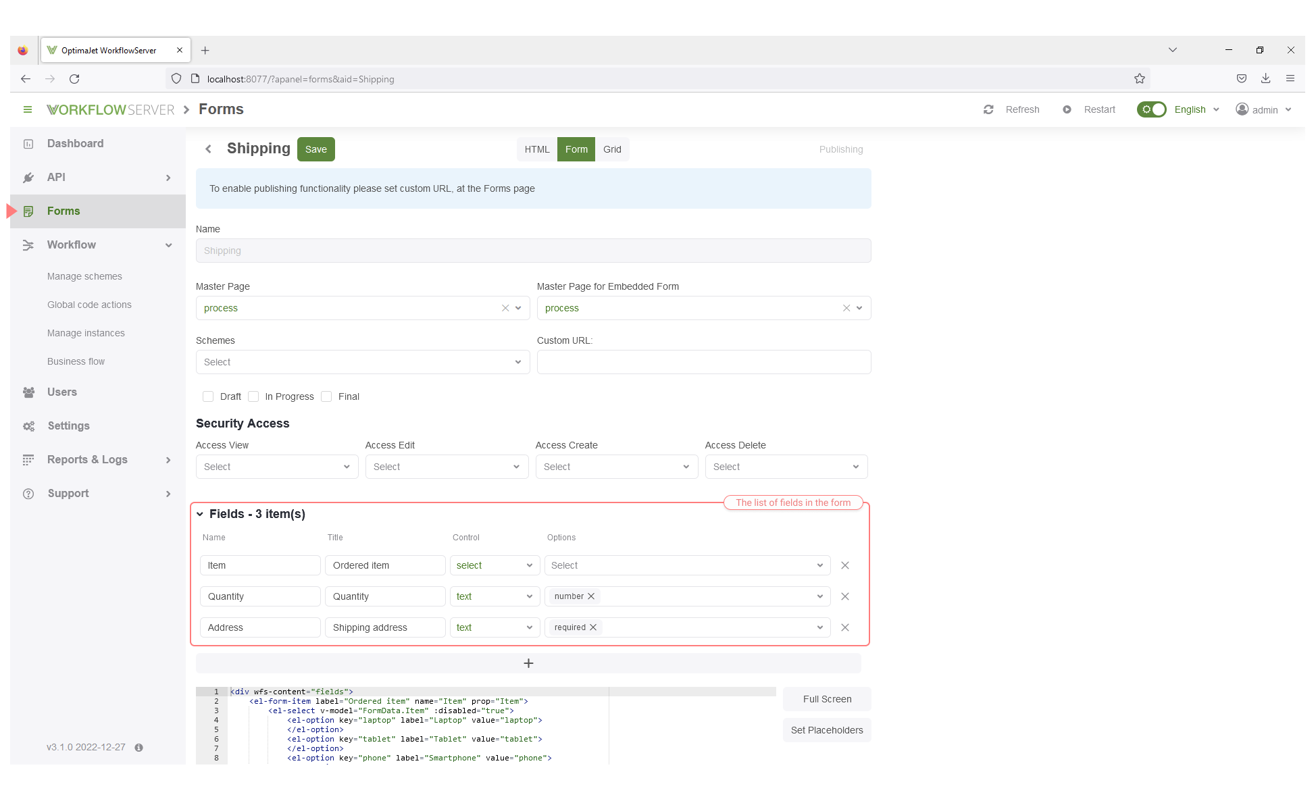1316x801 pixels.
Task: Open Firefox downloads icon
Action: pyautogui.click(x=1265, y=79)
